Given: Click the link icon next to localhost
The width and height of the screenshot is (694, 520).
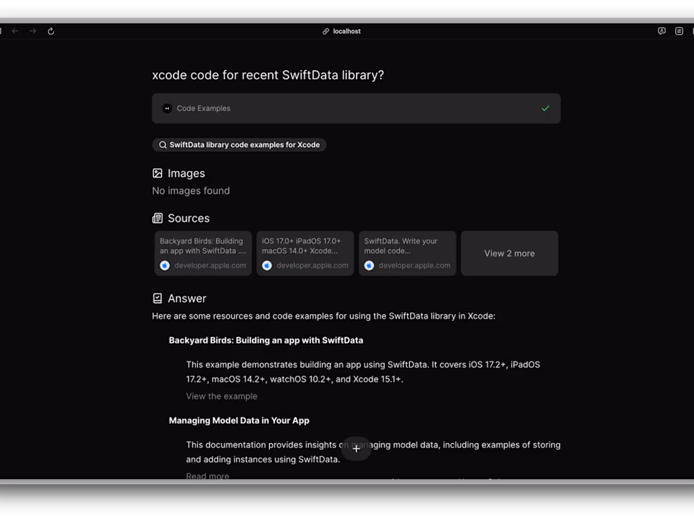Looking at the screenshot, I should [326, 31].
